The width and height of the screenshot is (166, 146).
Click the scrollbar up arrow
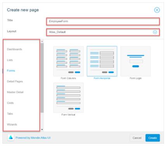[x=42, y=42]
